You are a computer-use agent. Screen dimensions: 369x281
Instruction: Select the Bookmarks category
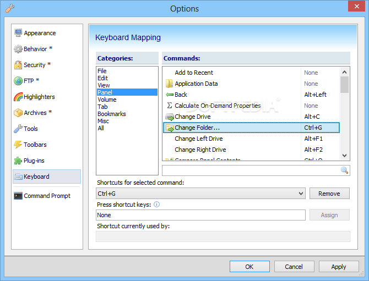click(127, 114)
